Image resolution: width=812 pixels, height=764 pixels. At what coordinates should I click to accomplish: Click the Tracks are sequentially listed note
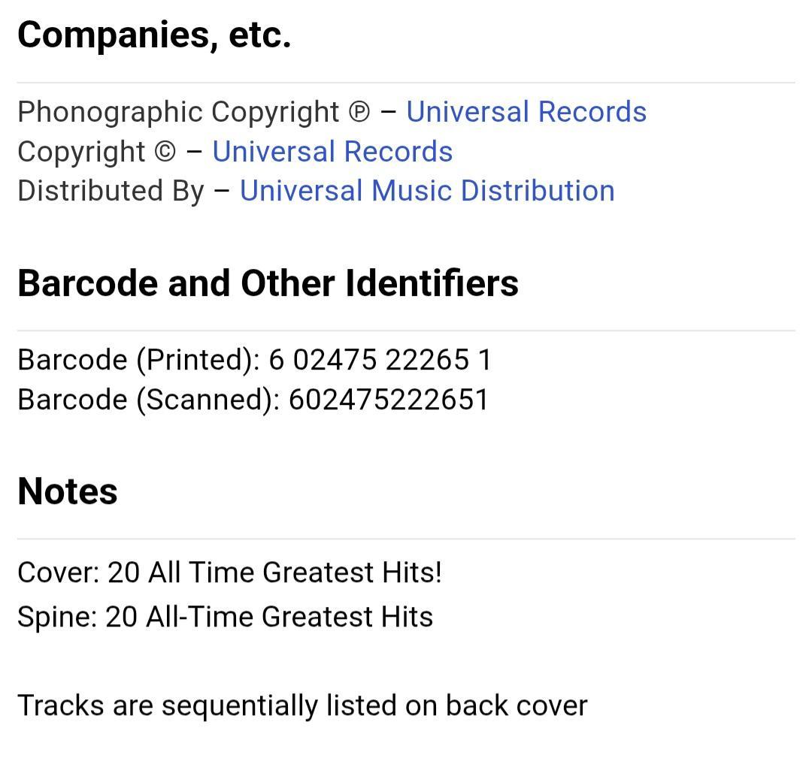[302, 706]
